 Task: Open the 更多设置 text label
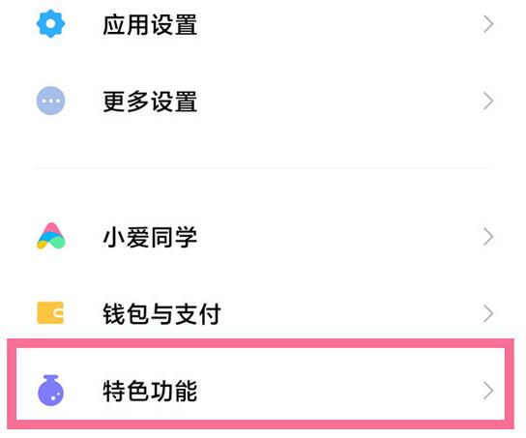pos(150,102)
